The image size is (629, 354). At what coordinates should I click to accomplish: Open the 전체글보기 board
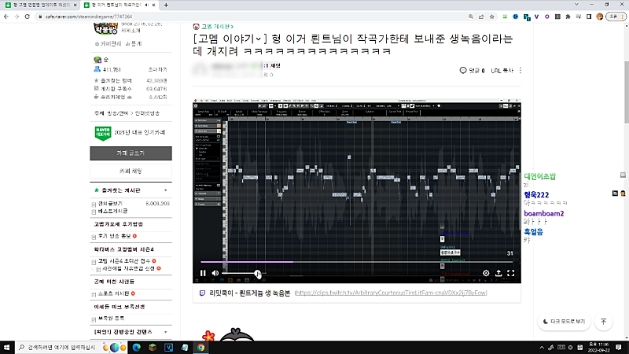(x=110, y=204)
